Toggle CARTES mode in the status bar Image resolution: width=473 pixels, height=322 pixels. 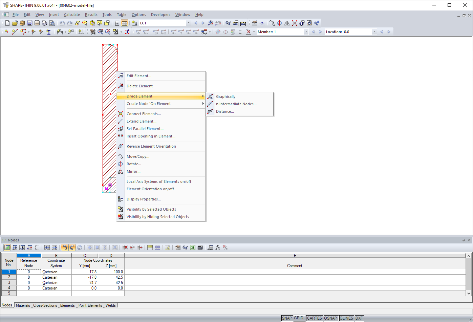315,318
